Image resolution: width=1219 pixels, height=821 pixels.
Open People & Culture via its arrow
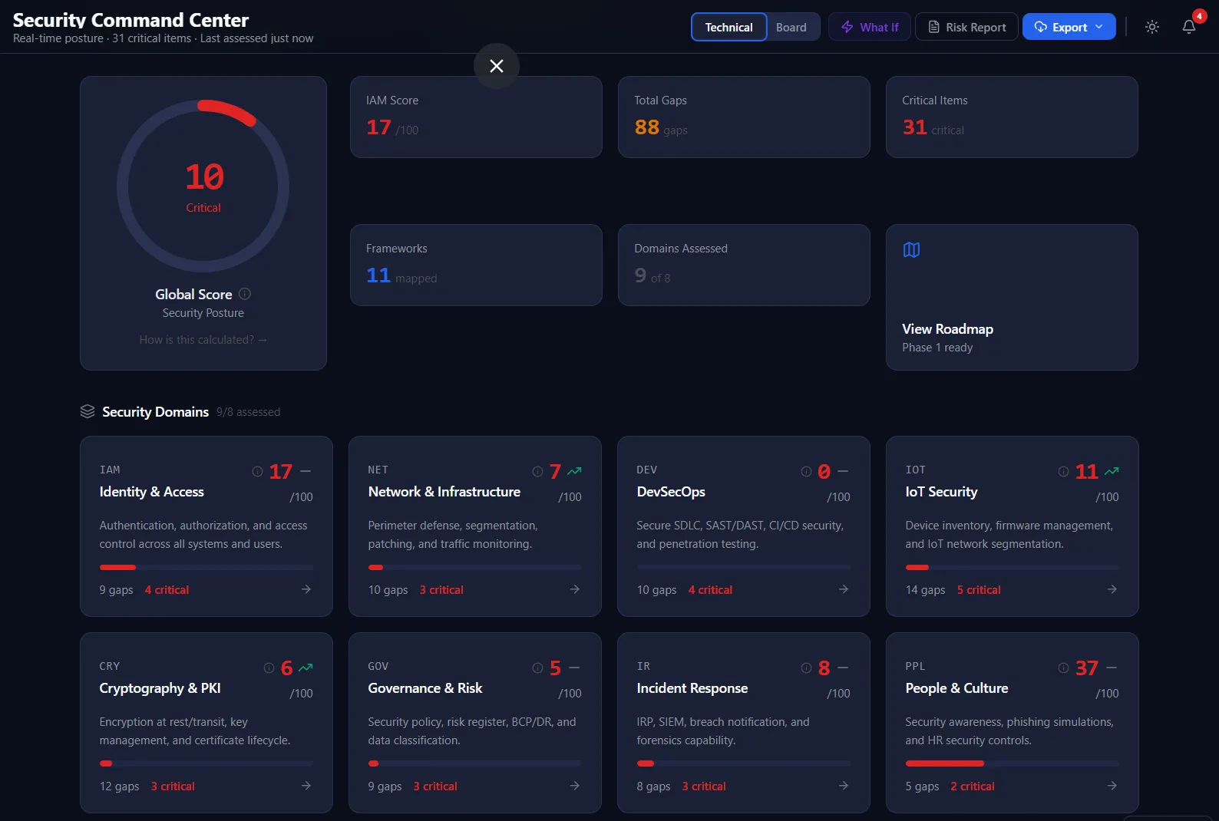coord(1112,786)
